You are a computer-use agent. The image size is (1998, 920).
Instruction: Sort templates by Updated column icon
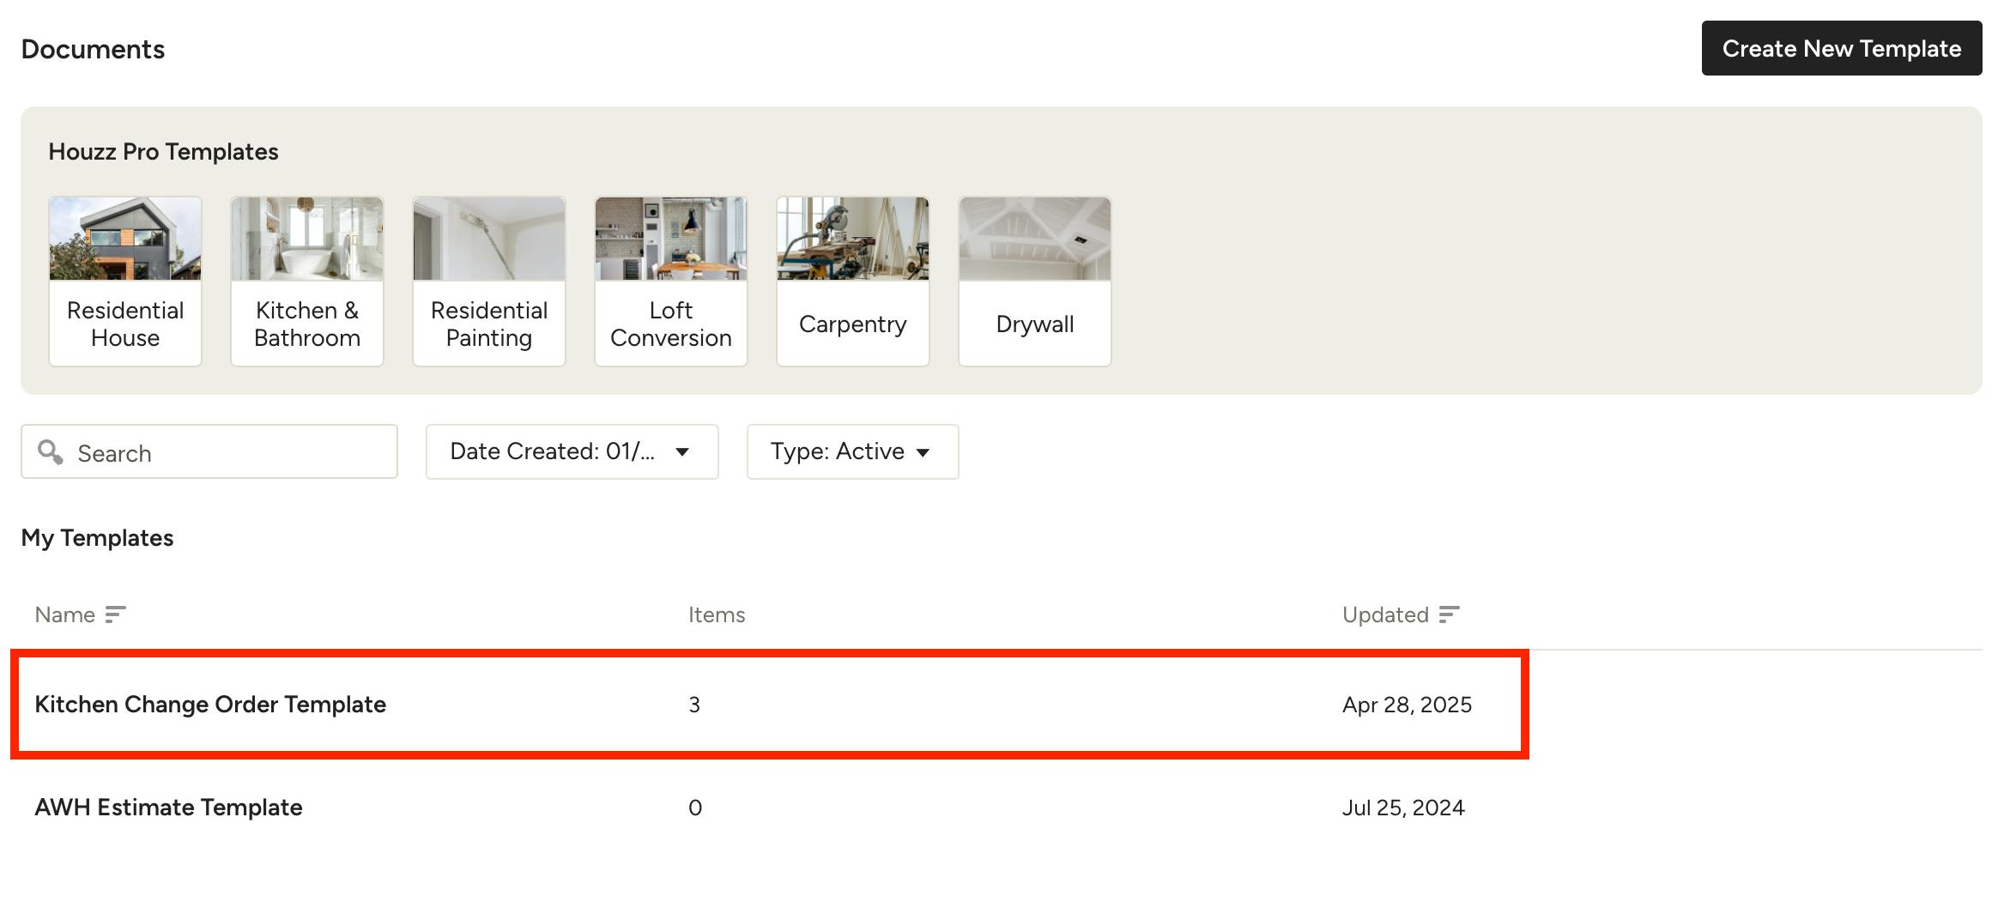pyautogui.click(x=1449, y=614)
